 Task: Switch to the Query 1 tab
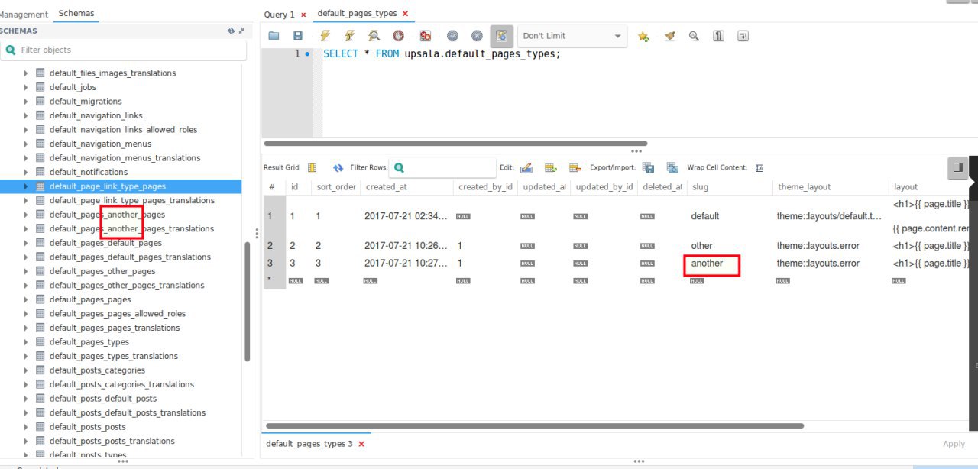coord(279,15)
